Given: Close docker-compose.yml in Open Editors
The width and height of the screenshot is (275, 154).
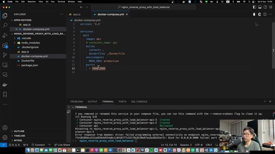Looking at the screenshot, I should point(16,29).
